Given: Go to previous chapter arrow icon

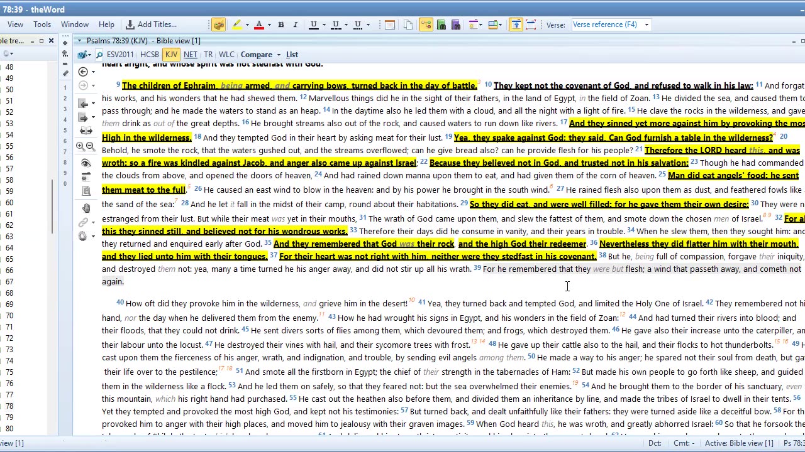Looking at the screenshot, I should coord(83,103).
